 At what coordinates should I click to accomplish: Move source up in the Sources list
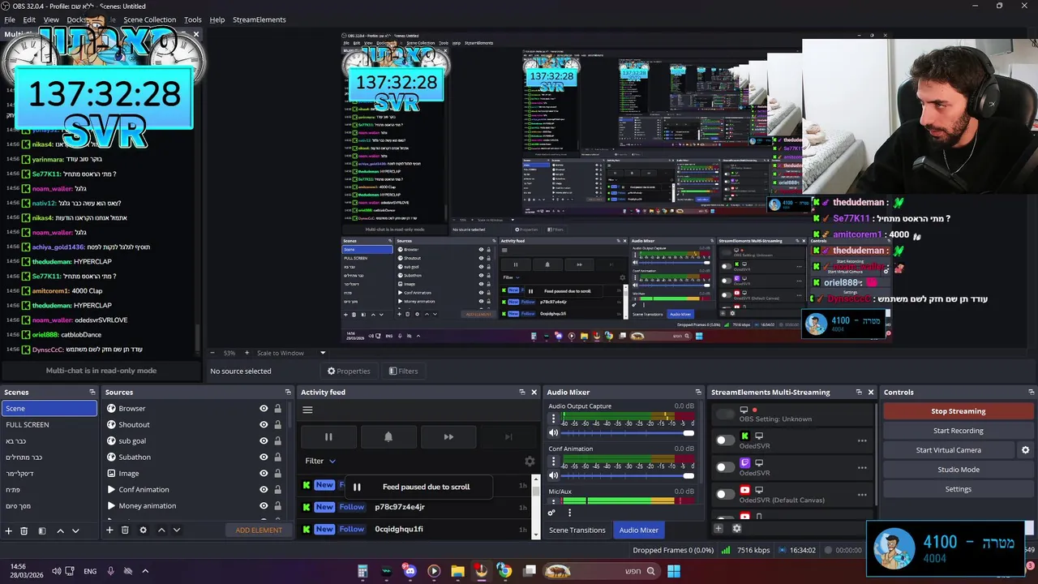click(x=161, y=530)
